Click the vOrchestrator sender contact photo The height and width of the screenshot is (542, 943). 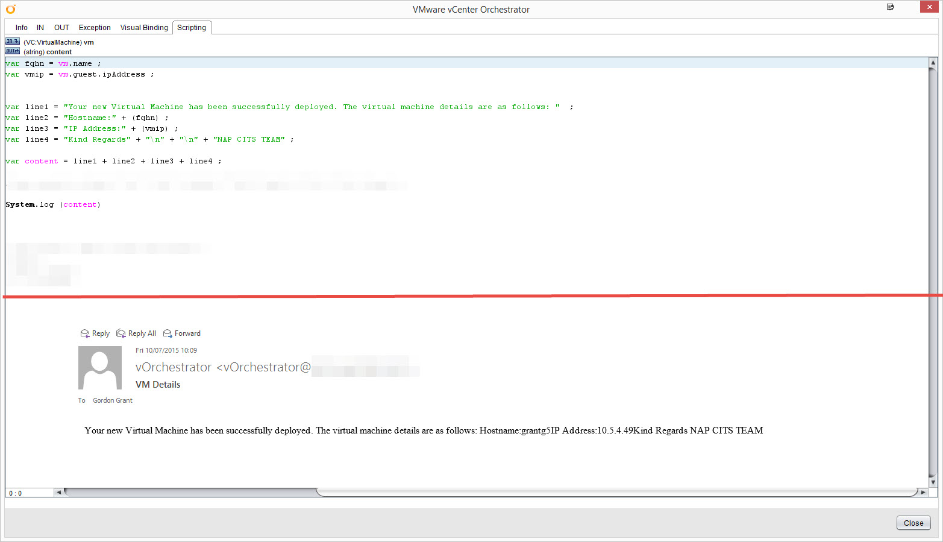pyautogui.click(x=99, y=367)
